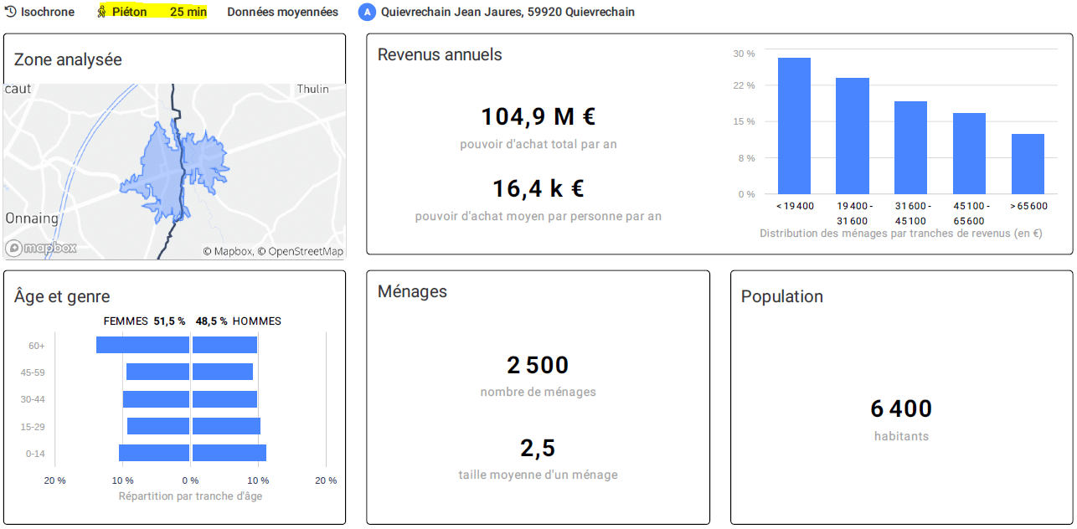1077x529 pixels.
Task: Select the Données moyennes label
Action: coord(282,12)
